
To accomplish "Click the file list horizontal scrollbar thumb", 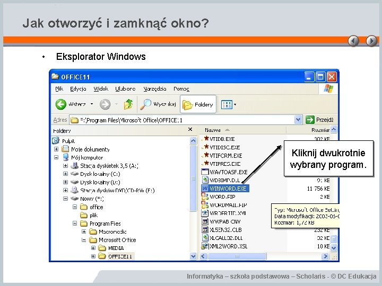I will (237, 256).
